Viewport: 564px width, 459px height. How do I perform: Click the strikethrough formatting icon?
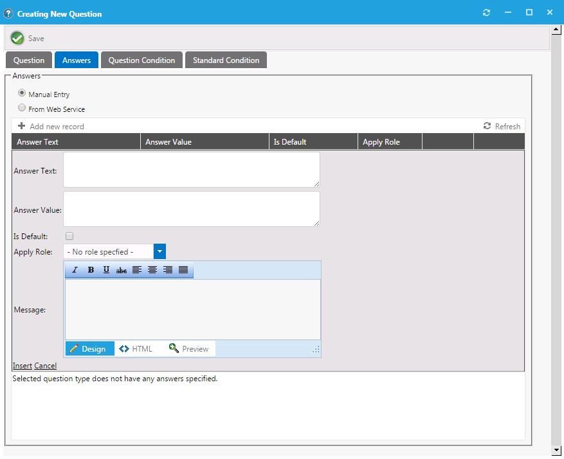click(122, 270)
